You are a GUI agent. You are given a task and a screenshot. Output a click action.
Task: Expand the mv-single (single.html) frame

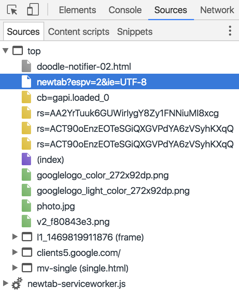[x=15, y=268]
